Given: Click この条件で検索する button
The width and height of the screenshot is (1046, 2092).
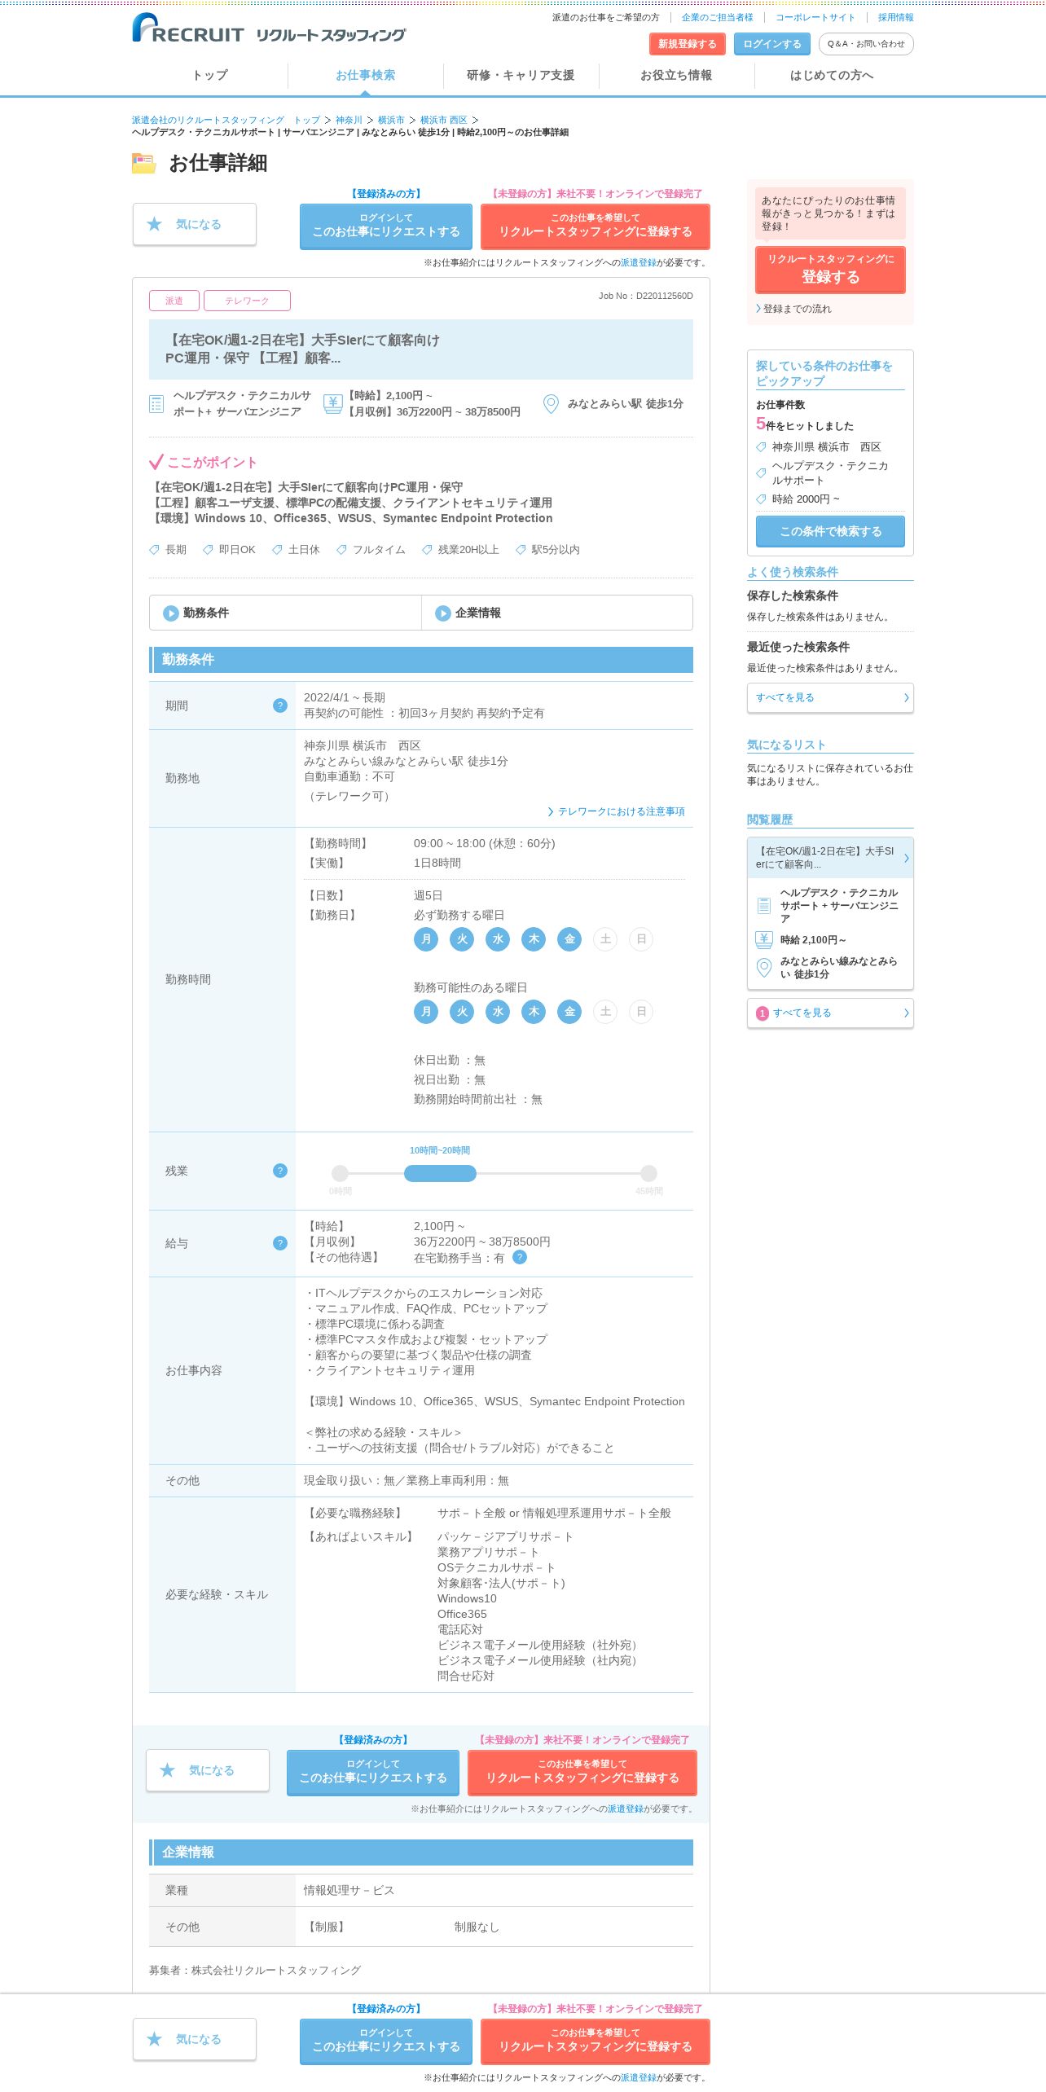Looking at the screenshot, I should [830, 531].
